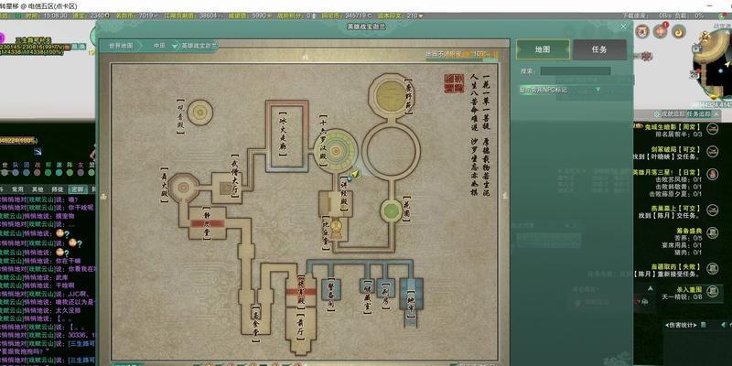
Task: Click the 杀入重围 quest round icon
Action: pos(712,291)
